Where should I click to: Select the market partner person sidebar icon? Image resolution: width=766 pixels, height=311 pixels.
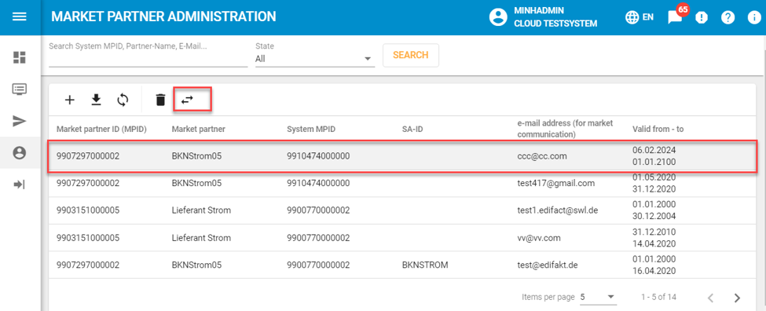[x=20, y=153]
